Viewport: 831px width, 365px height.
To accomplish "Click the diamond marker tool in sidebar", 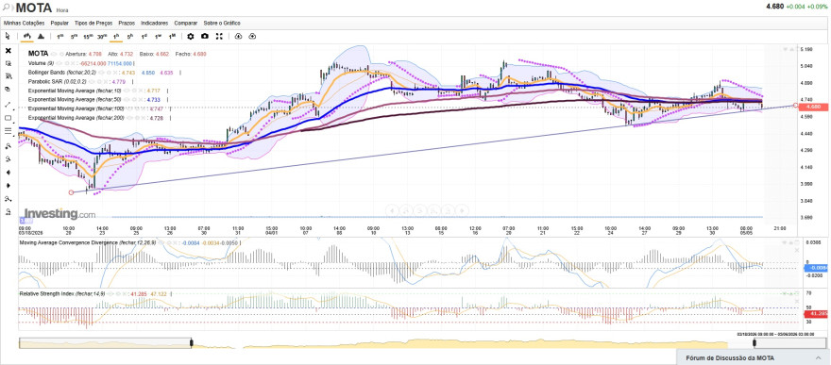I will click(x=8, y=186).
